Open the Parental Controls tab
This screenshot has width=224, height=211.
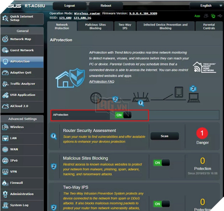click(x=209, y=26)
